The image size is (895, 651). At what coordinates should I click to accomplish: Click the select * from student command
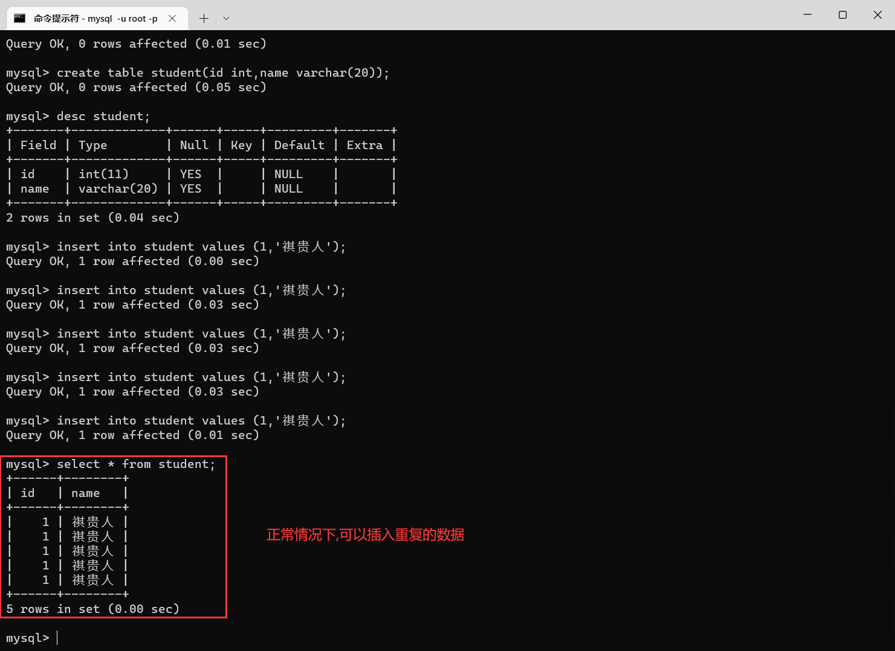[136, 464]
